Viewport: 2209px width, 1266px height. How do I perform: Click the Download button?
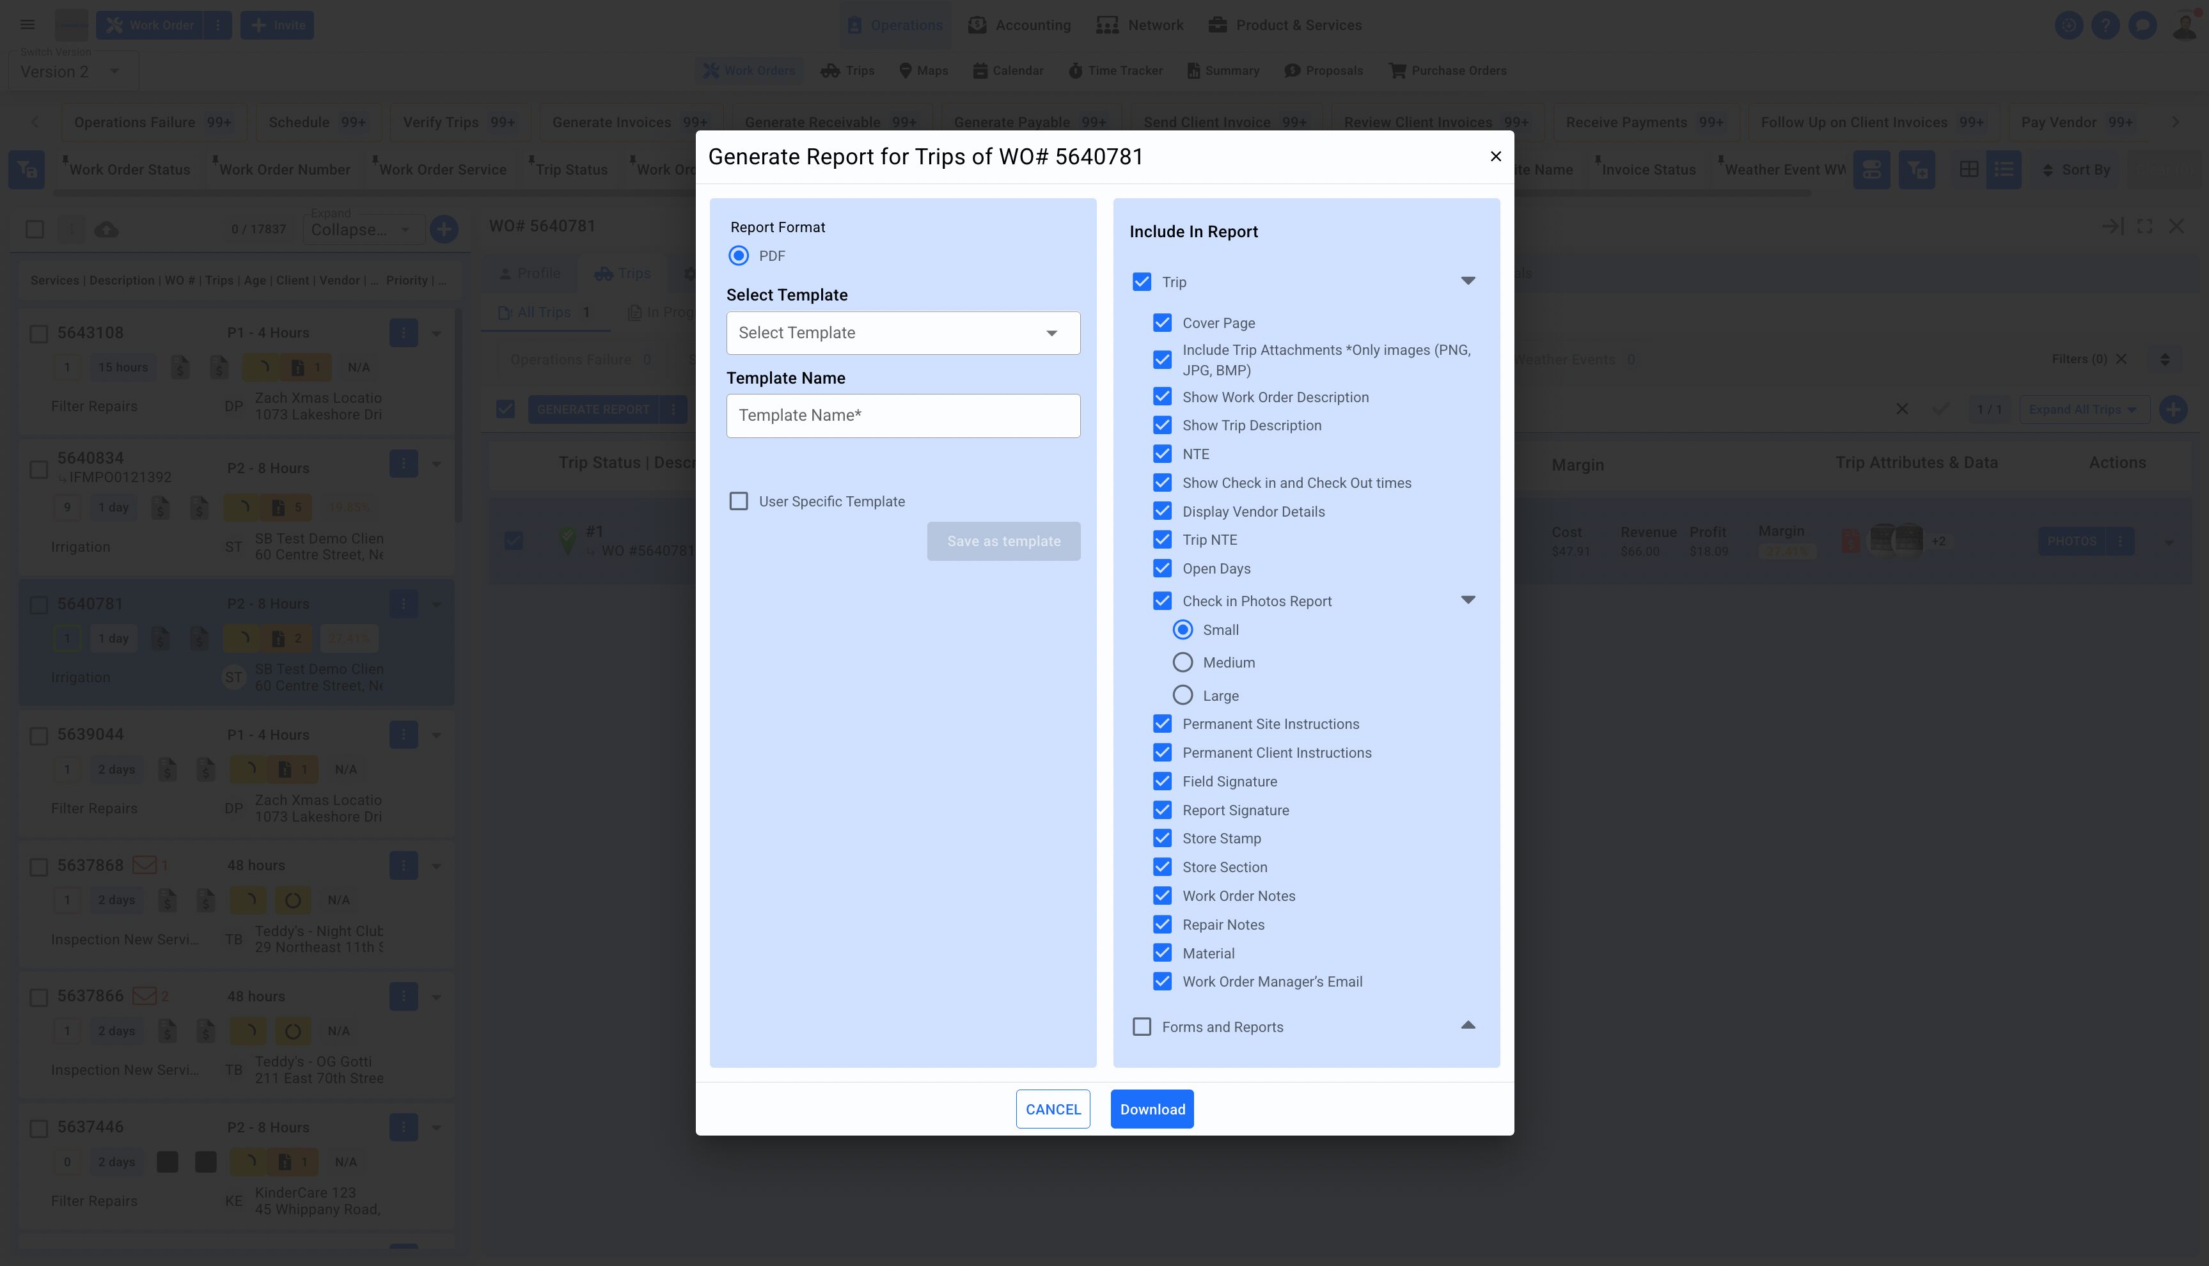coord(1151,1109)
